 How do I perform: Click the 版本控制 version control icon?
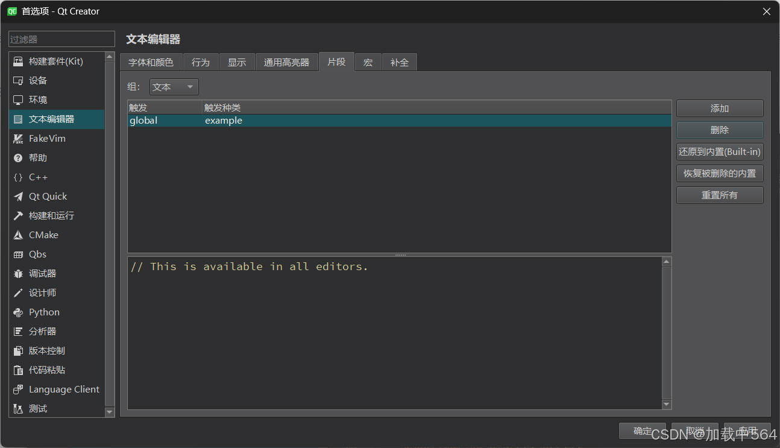click(x=18, y=351)
